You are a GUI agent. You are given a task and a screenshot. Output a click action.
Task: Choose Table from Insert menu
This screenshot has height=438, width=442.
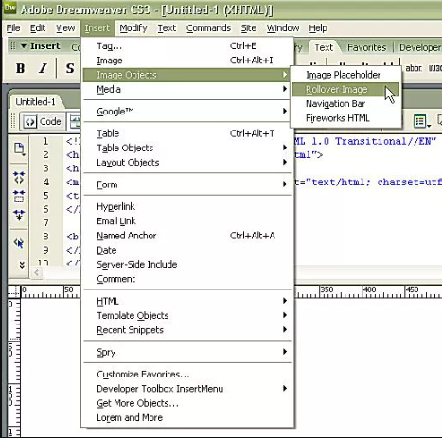coord(186,133)
